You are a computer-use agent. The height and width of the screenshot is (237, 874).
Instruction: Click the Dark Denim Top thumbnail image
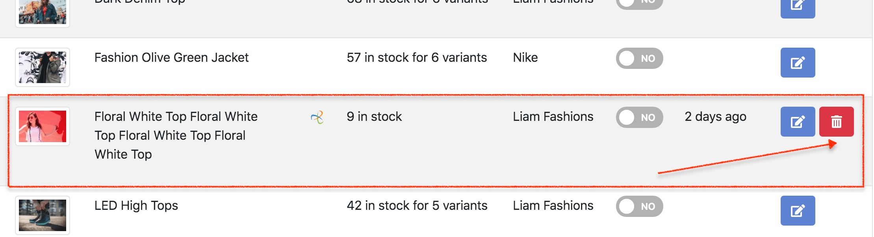(x=43, y=13)
